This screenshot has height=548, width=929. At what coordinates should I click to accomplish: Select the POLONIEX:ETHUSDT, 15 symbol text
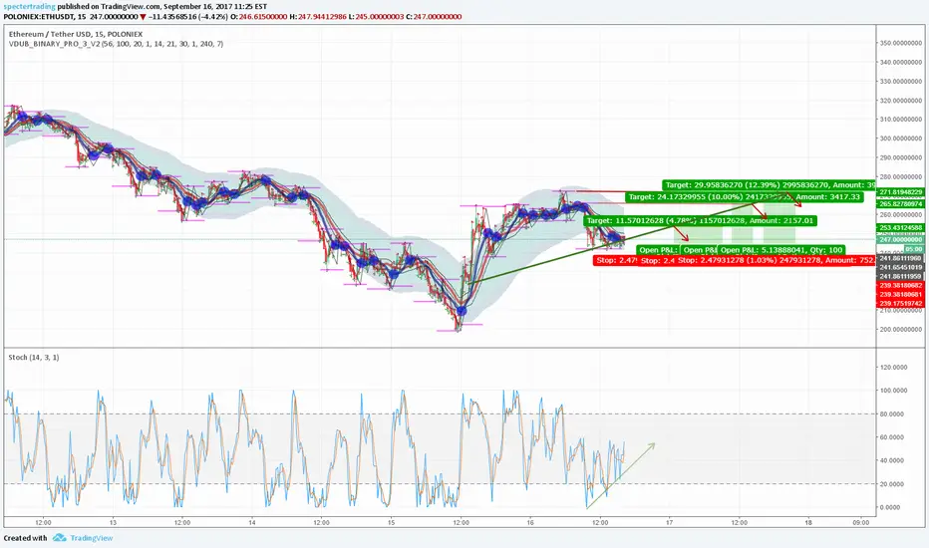point(45,17)
